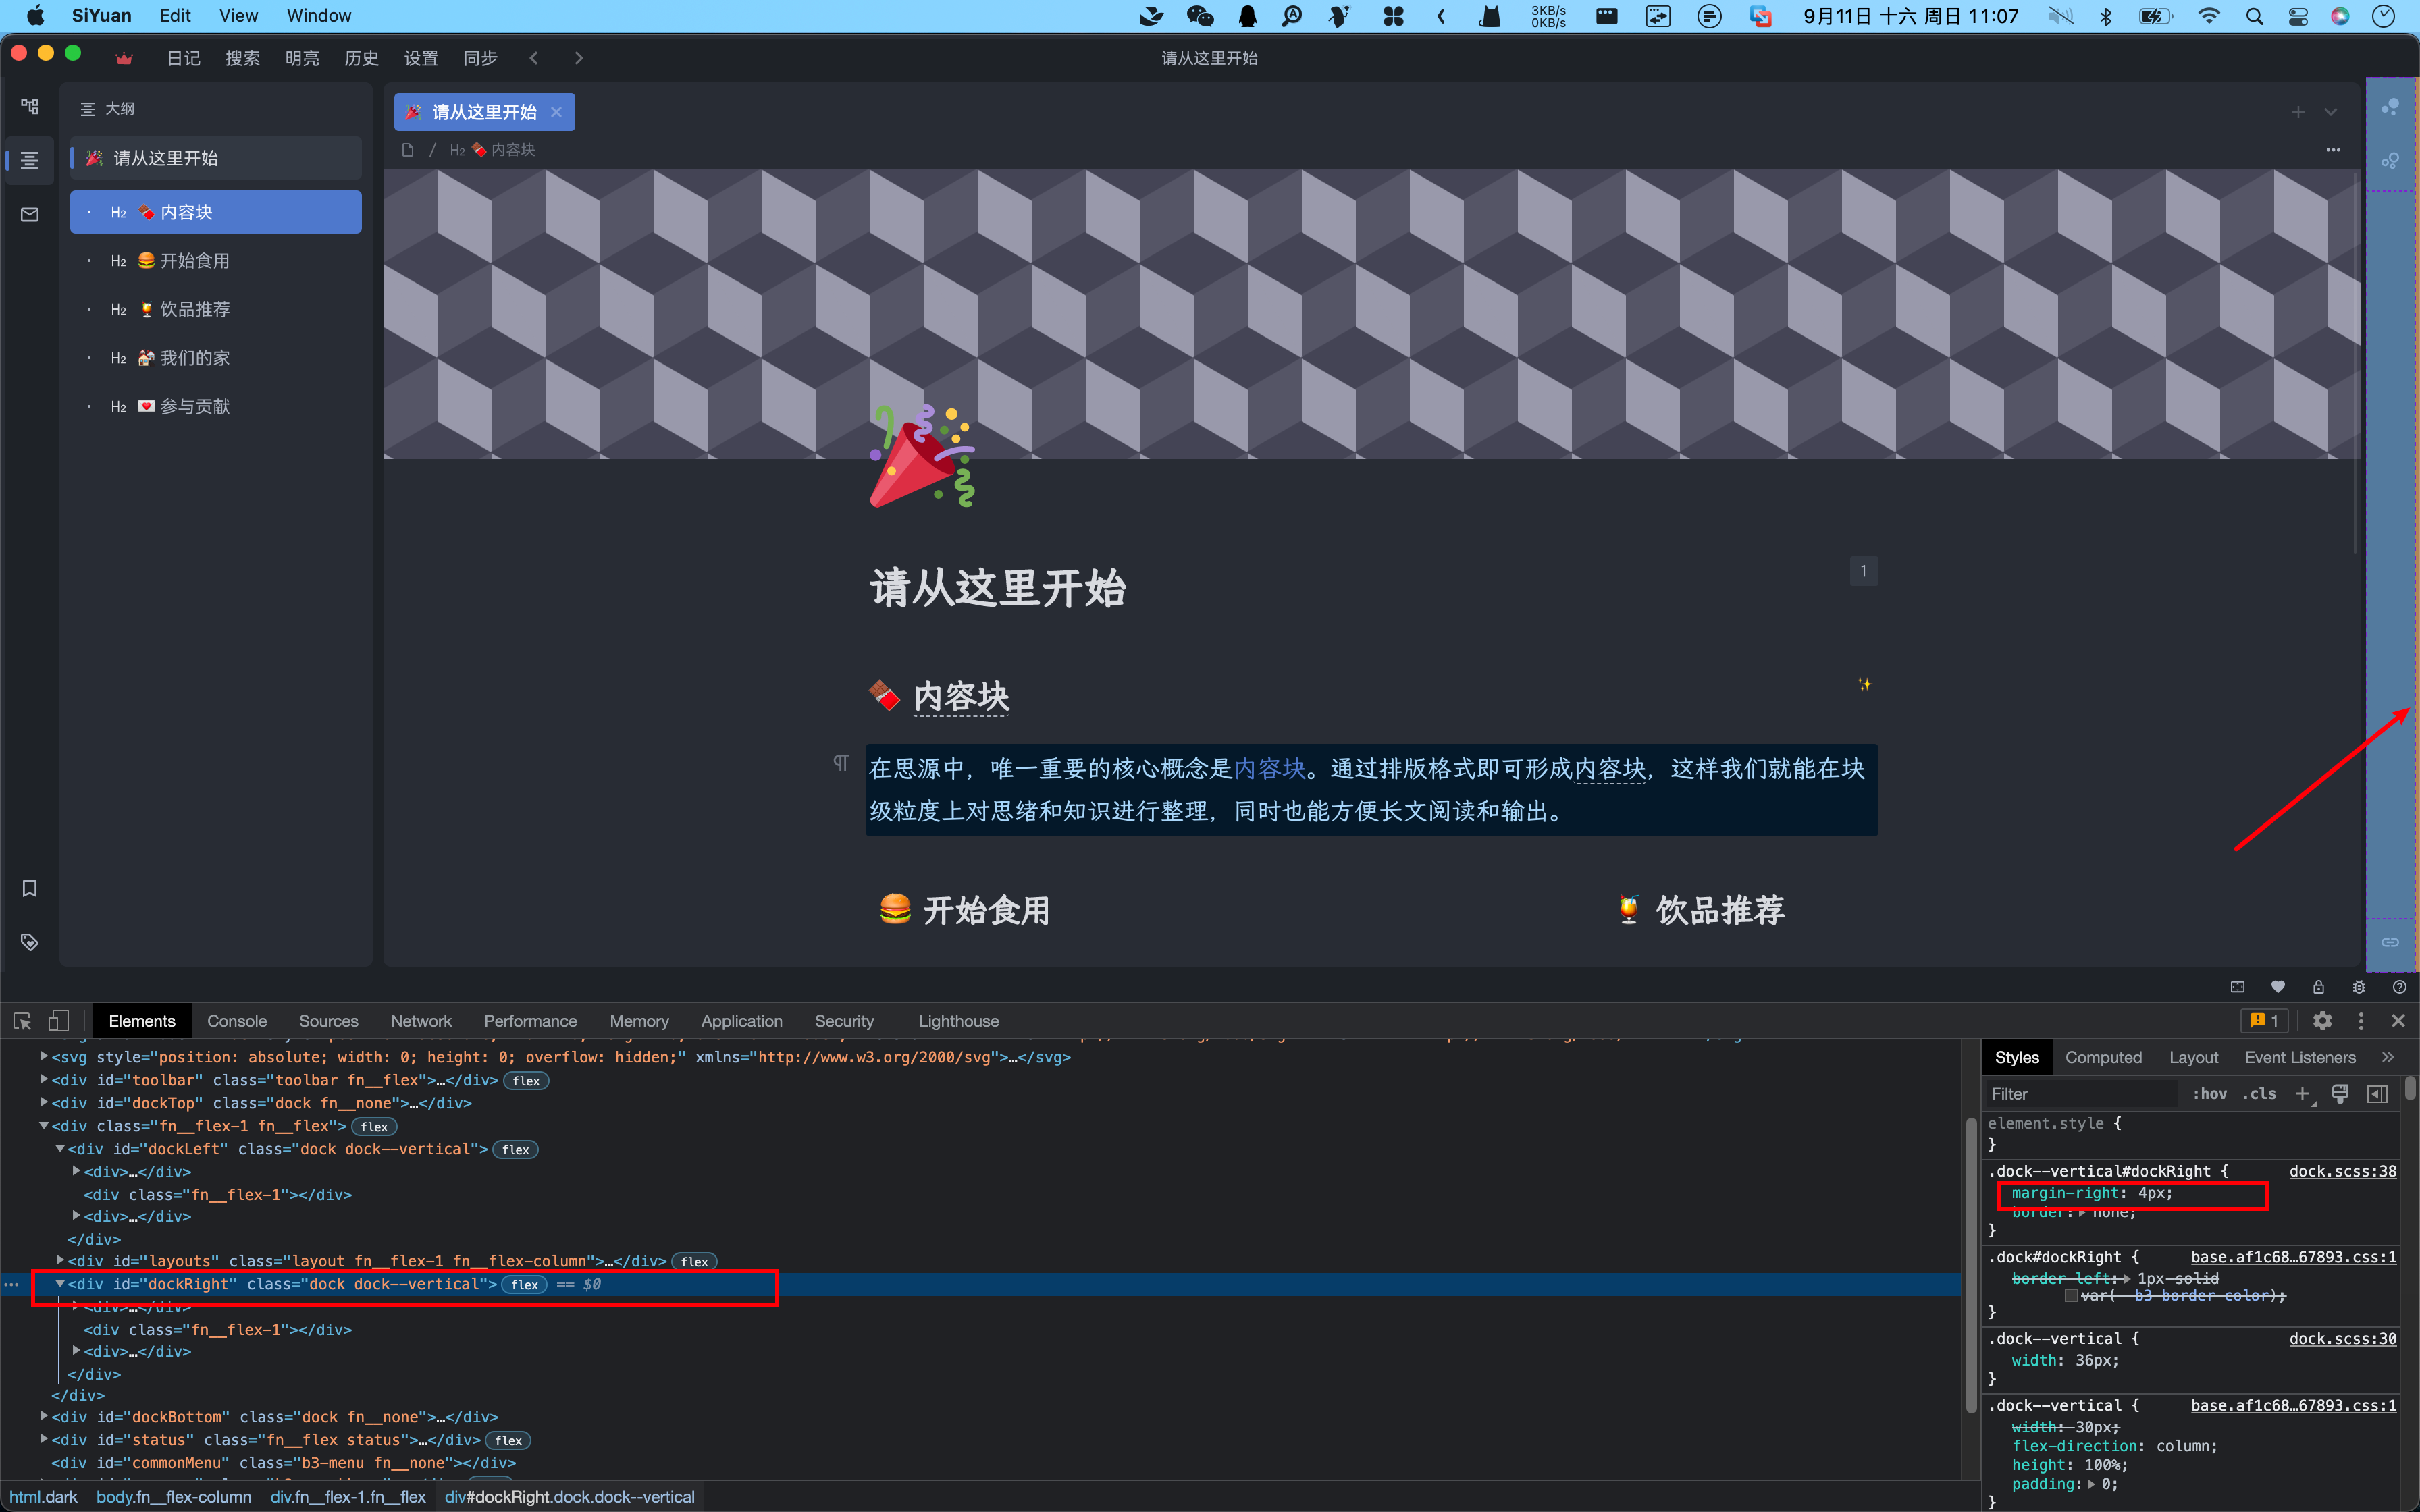Add a new tab with the plus icon

(x=2298, y=112)
